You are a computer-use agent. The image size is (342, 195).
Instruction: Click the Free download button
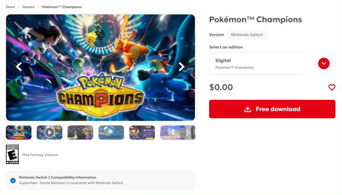click(272, 109)
